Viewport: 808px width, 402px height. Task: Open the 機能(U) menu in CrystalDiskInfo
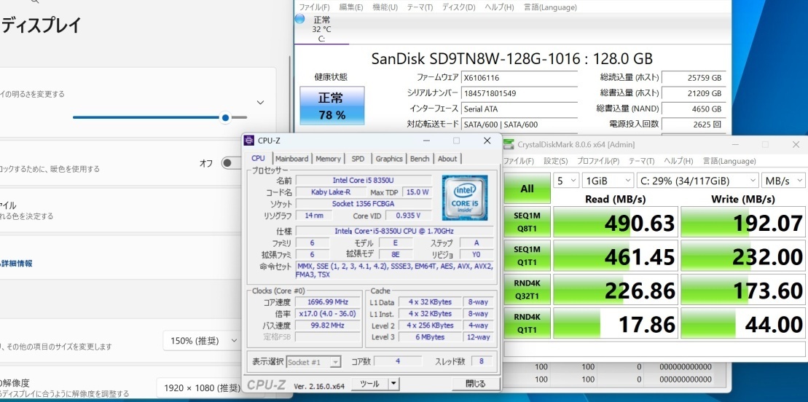(x=385, y=7)
